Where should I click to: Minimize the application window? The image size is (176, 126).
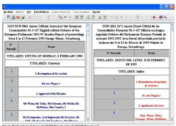(162, 7)
